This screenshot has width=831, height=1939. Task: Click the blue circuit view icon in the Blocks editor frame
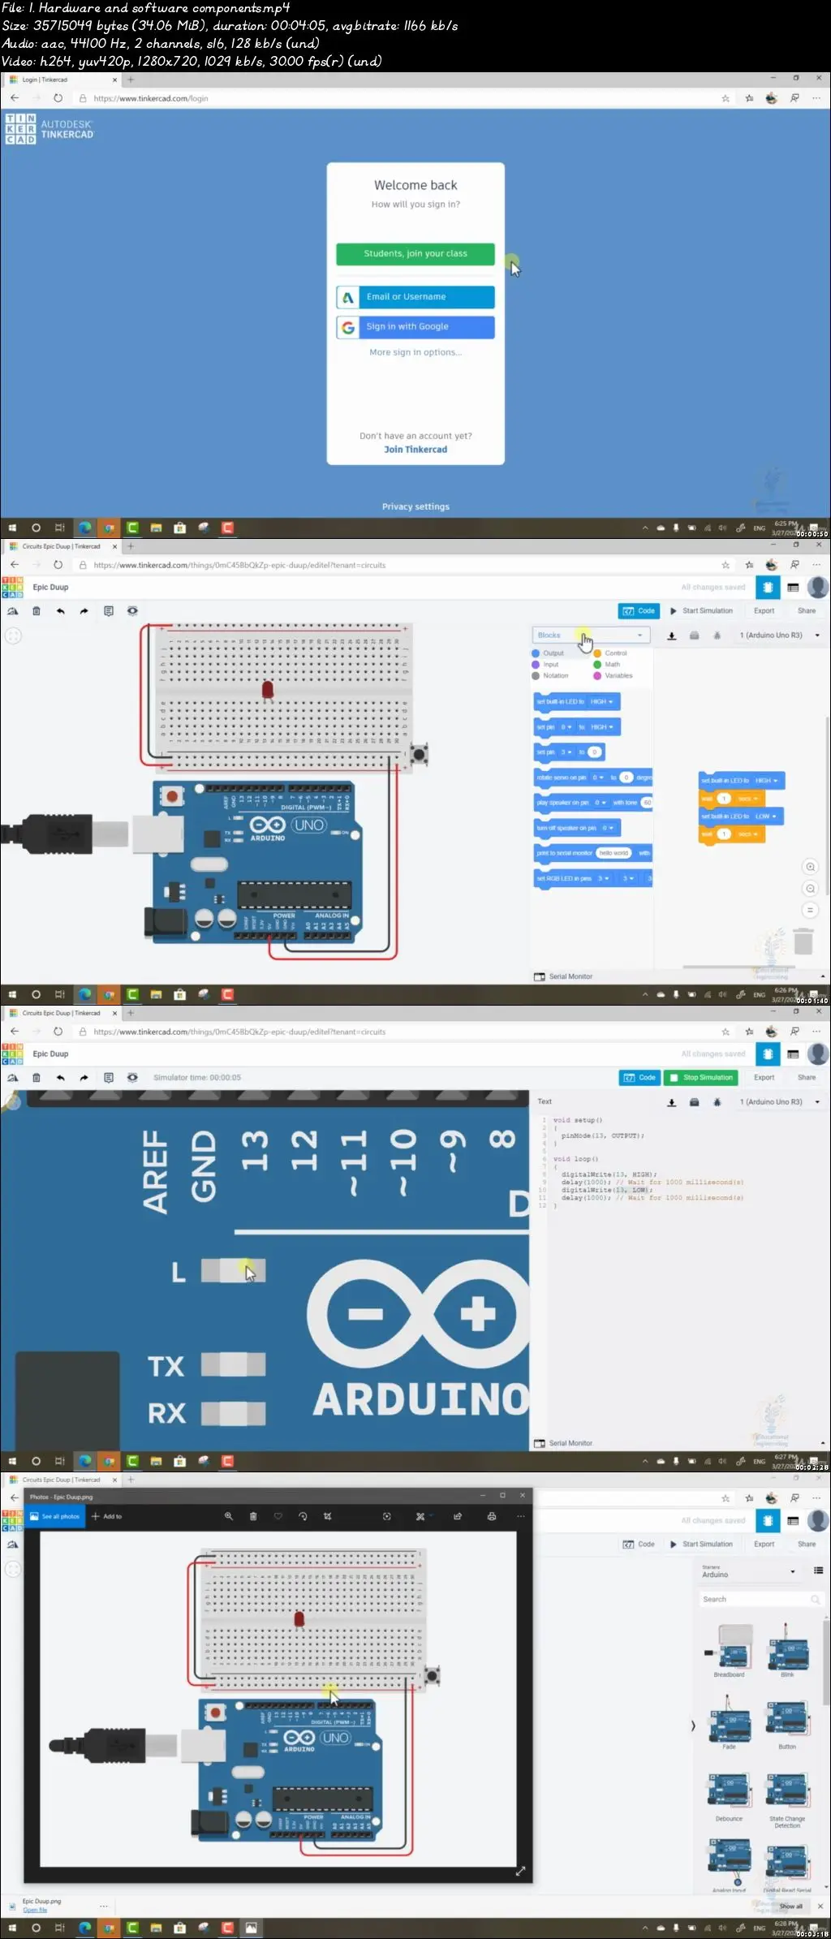(768, 587)
